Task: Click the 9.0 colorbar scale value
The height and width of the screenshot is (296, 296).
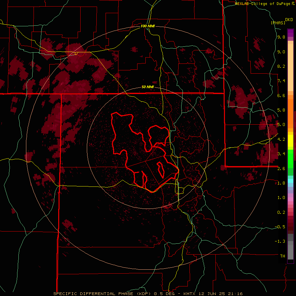Action: [281, 52]
